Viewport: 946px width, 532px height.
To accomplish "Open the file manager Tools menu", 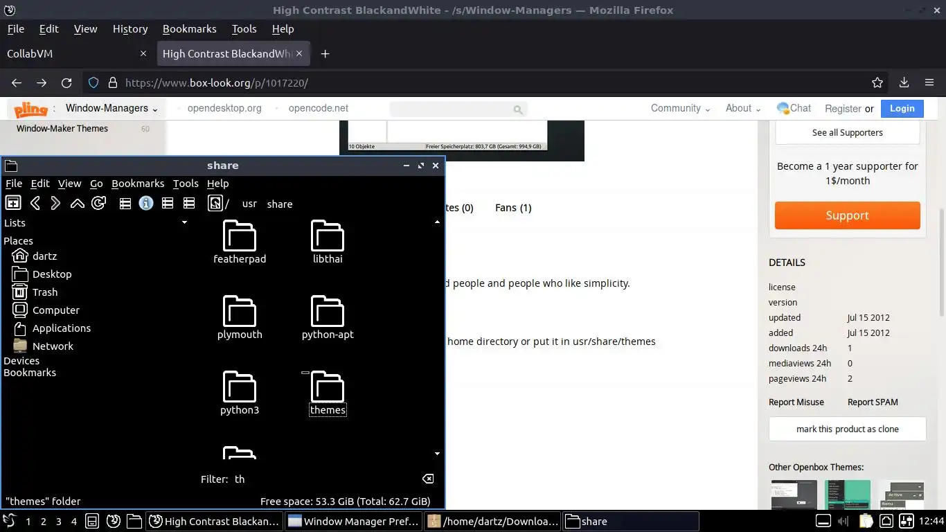I will click(x=186, y=184).
